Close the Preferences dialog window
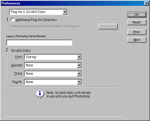This screenshot has height=121, width=150. (146, 3)
